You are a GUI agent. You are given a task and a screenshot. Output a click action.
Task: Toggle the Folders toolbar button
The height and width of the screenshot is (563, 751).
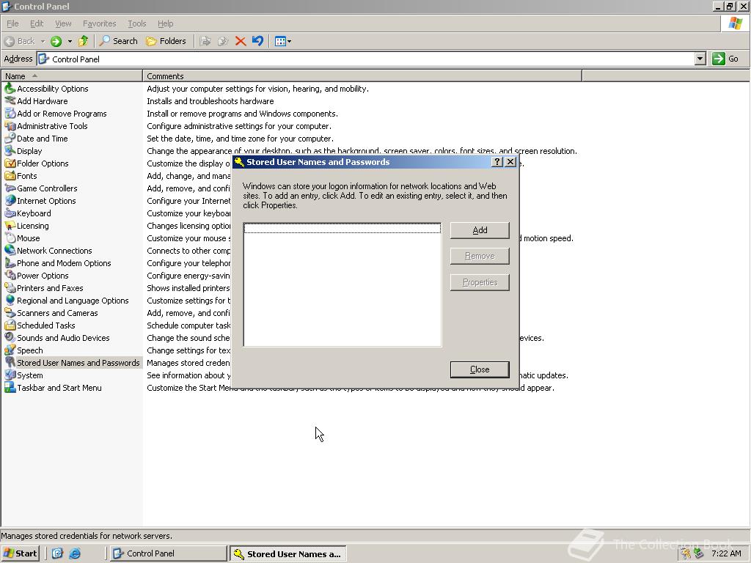166,41
